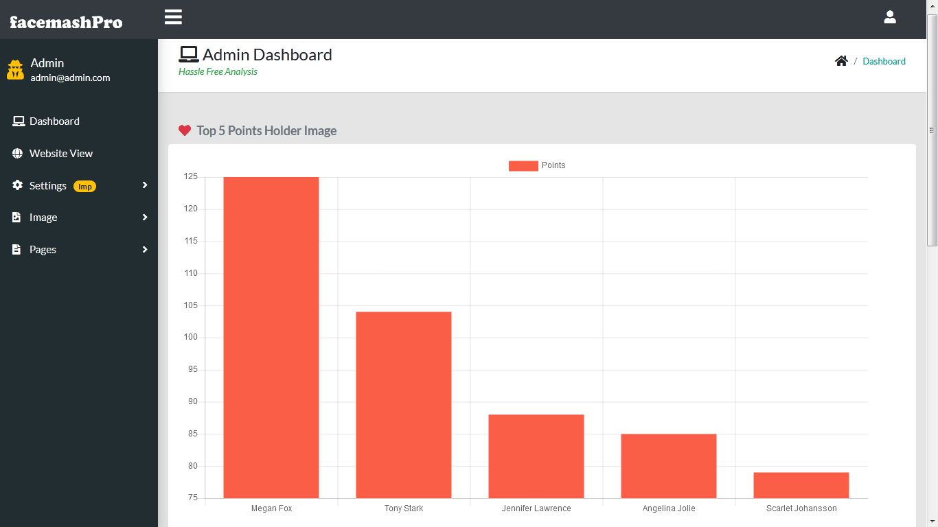Viewport: 938px width, 527px height.
Task: Click the Megan Fox bar
Action: point(271,336)
